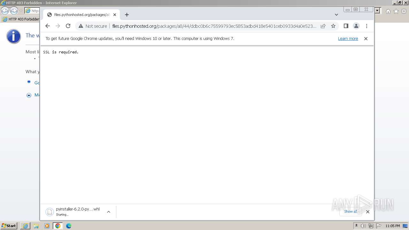Select the files.pythonhosted.org Chrome tab
409x230 pixels.
tap(81, 15)
